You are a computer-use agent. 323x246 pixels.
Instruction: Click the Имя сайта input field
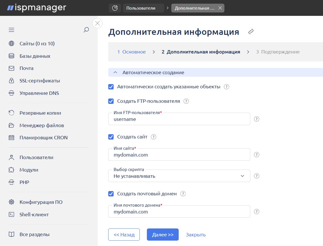coord(179,155)
